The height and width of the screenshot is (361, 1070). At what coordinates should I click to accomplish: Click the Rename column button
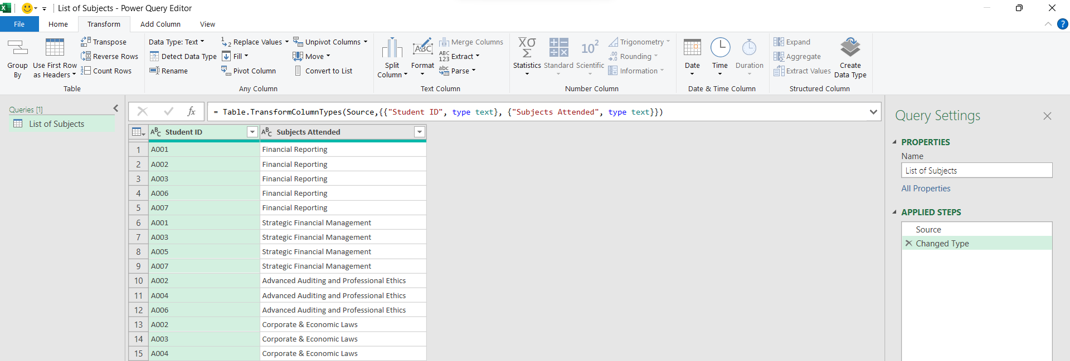click(x=168, y=71)
